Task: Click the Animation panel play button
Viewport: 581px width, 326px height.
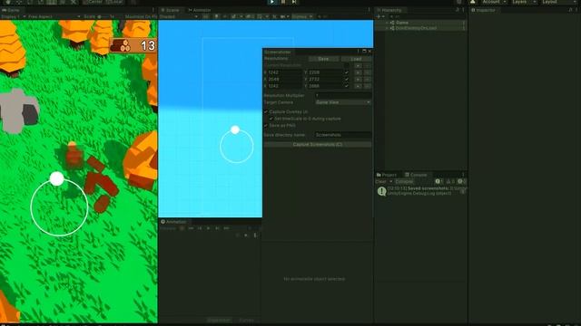Action: pyautogui.click(x=208, y=228)
